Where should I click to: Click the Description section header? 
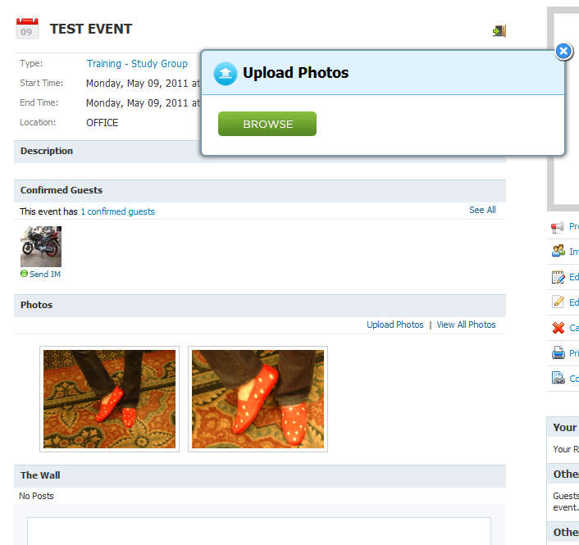click(x=47, y=151)
